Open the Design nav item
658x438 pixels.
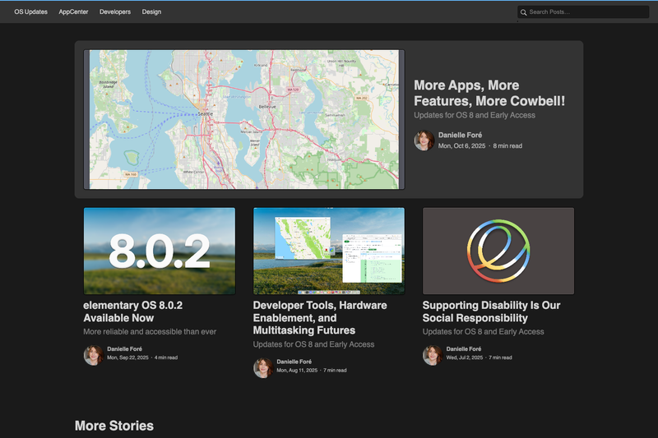coord(151,12)
